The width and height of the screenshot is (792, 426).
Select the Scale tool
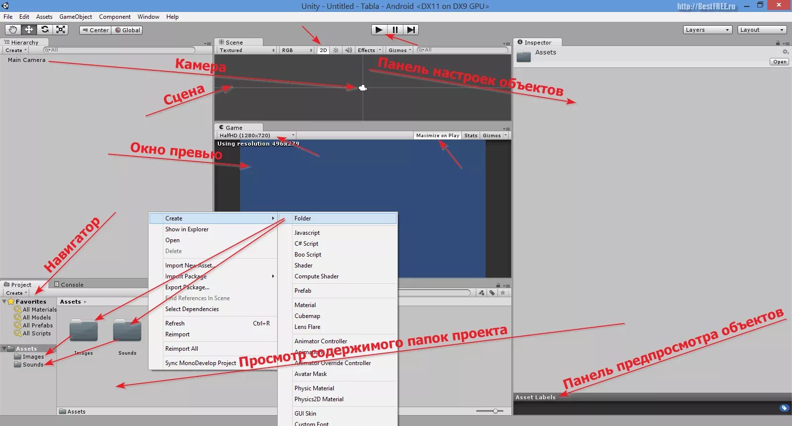click(x=60, y=30)
